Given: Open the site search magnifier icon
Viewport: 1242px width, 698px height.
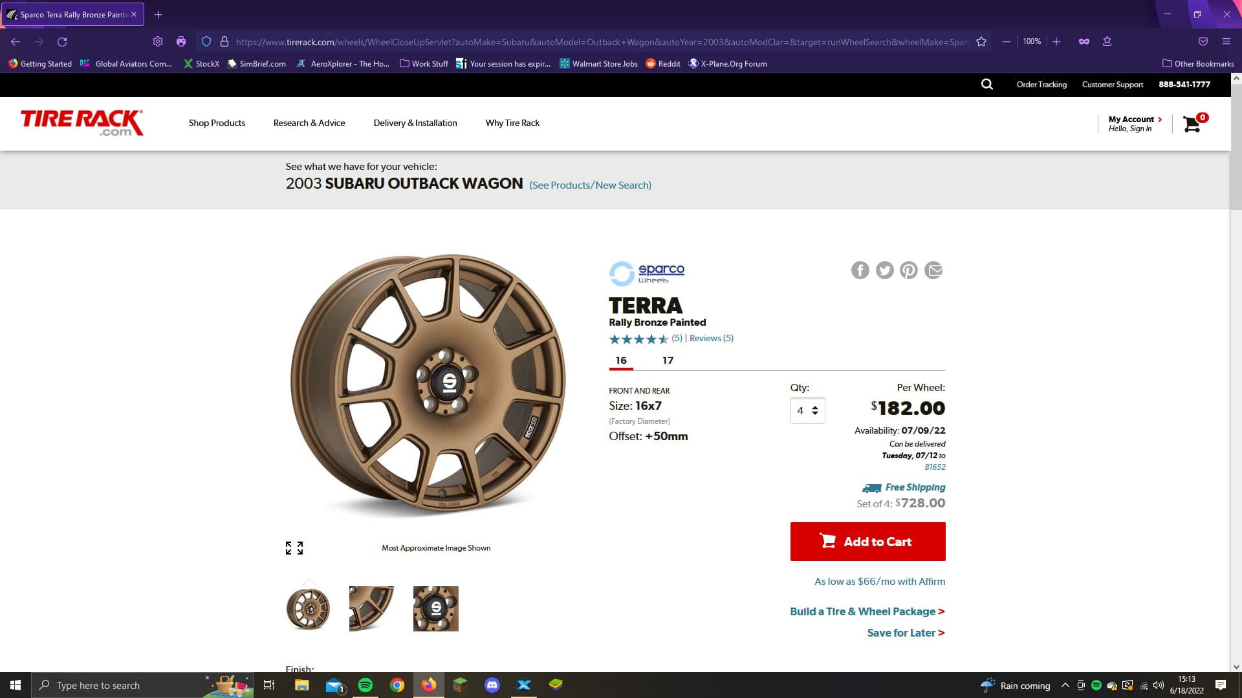Looking at the screenshot, I should [x=986, y=84].
